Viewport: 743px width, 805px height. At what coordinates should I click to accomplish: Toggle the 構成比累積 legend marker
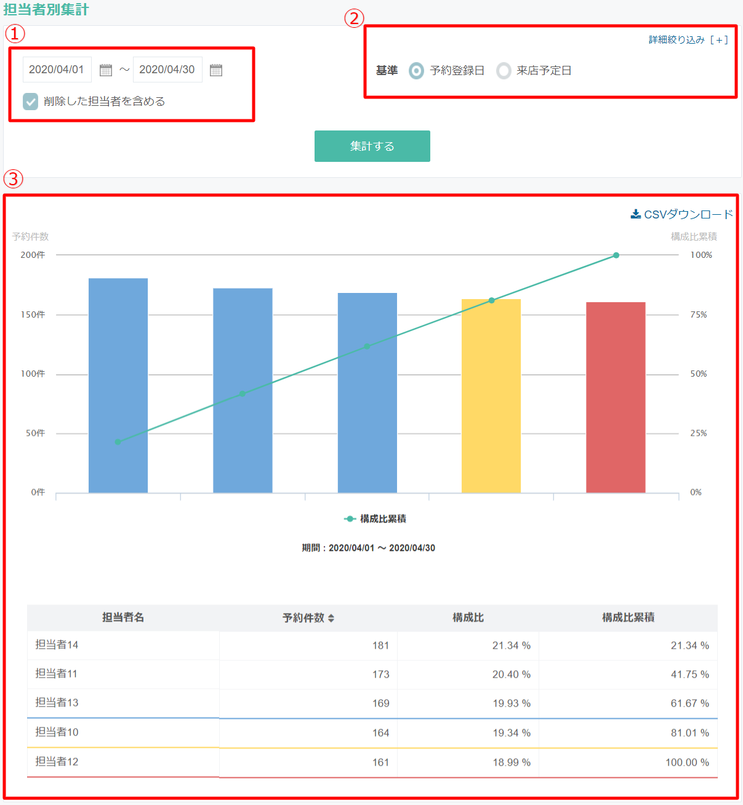pyautogui.click(x=350, y=519)
